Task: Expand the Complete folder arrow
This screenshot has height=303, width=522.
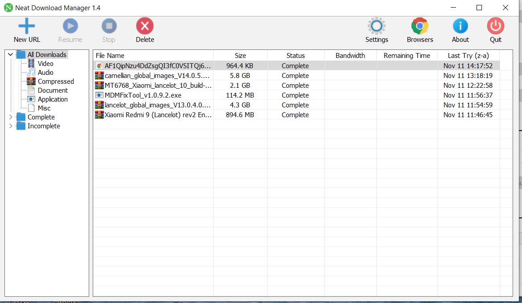Action: tap(11, 117)
